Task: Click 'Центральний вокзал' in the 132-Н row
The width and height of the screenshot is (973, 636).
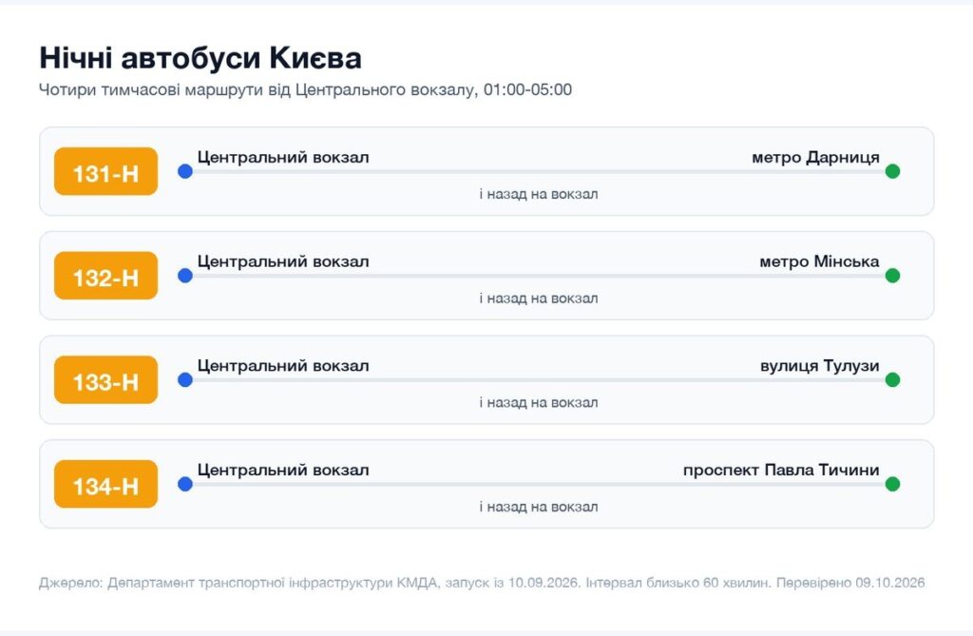Action: click(x=283, y=261)
